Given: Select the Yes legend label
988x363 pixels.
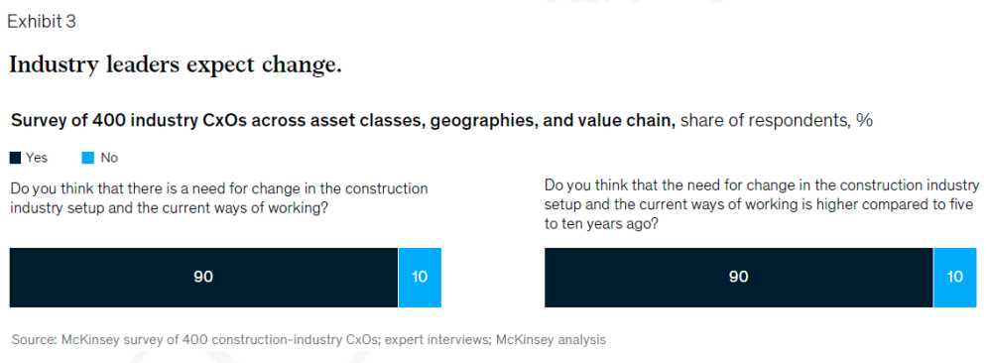Looking at the screenshot, I should [x=37, y=158].
